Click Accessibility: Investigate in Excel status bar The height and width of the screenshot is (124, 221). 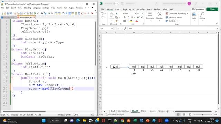pos(115,115)
